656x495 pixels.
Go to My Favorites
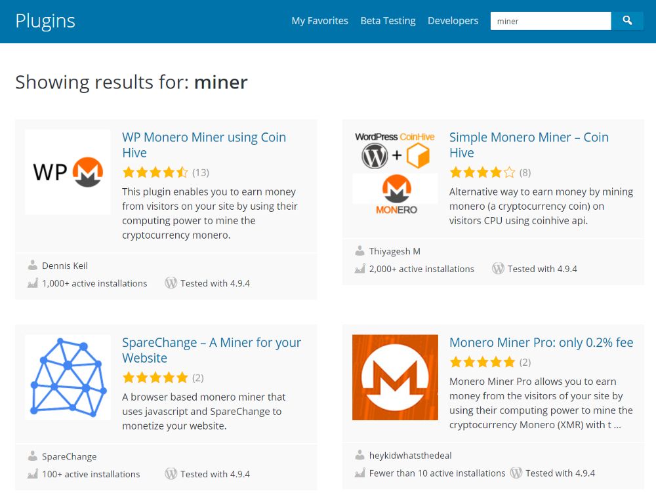(x=319, y=21)
